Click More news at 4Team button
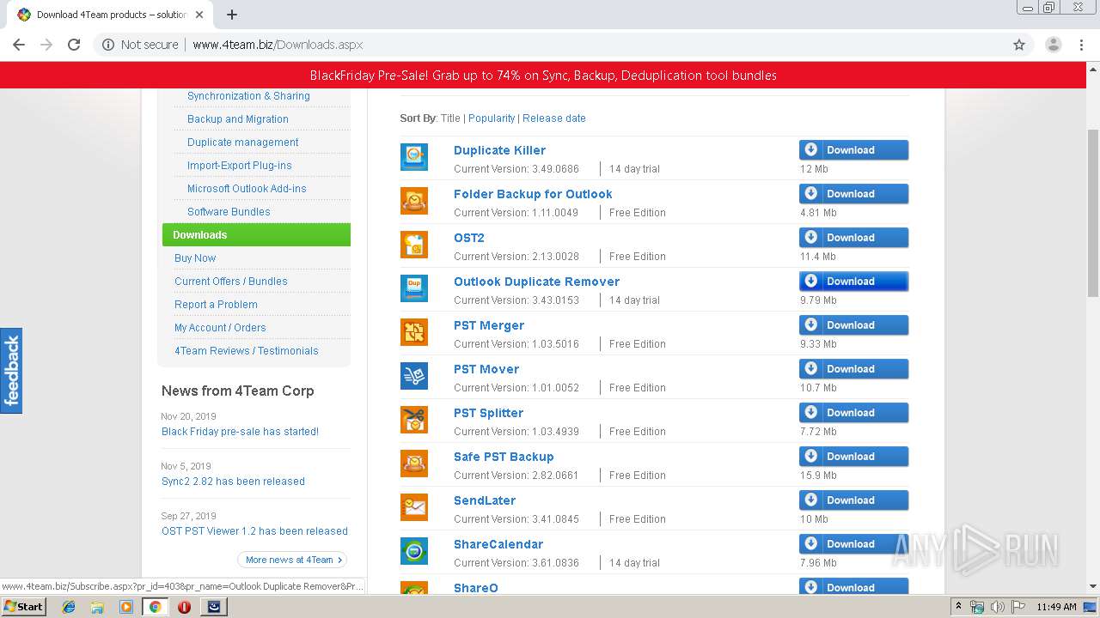Screen dimensions: 1100x618 (x=292, y=560)
